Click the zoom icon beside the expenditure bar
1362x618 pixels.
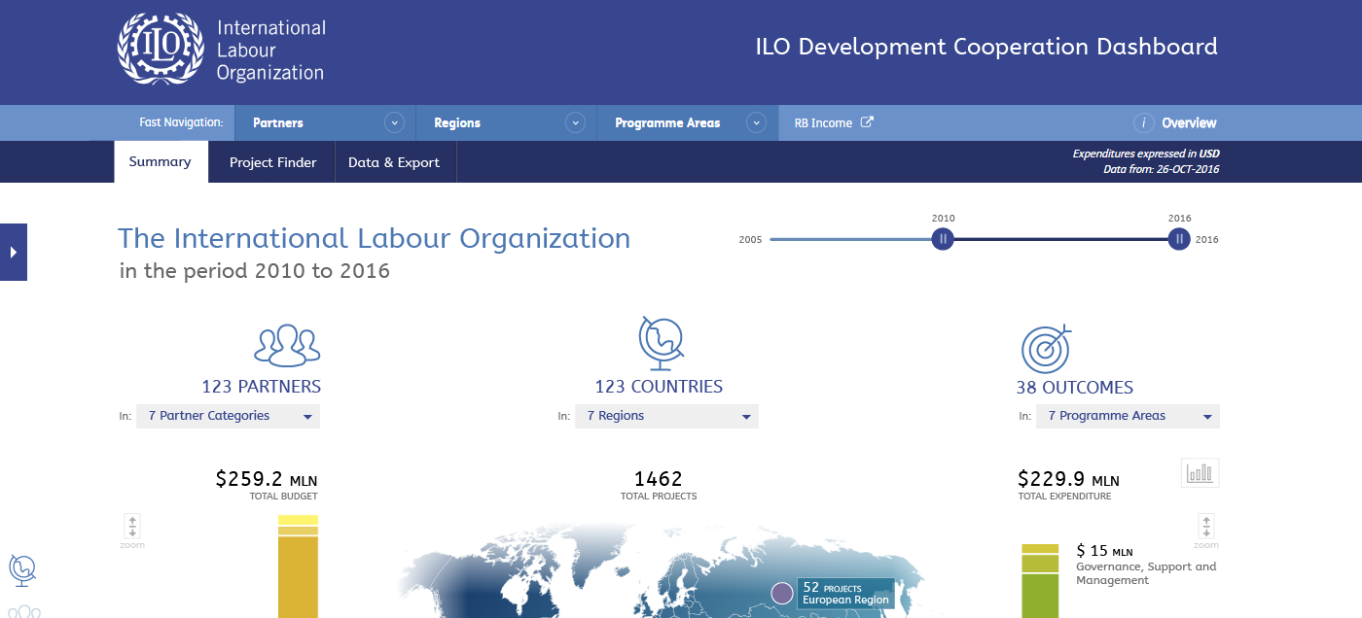(1206, 527)
